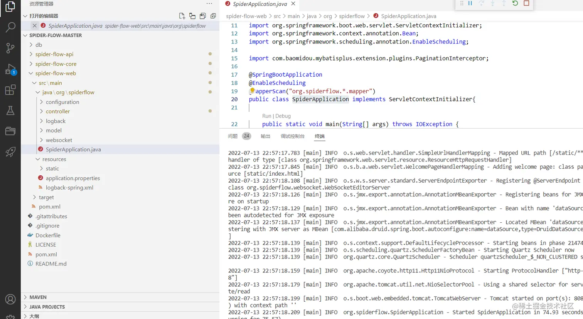Switch to the Output (输出) panel tab
The height and width of the screenshot is (319, 583).
(x=265, y=136)
